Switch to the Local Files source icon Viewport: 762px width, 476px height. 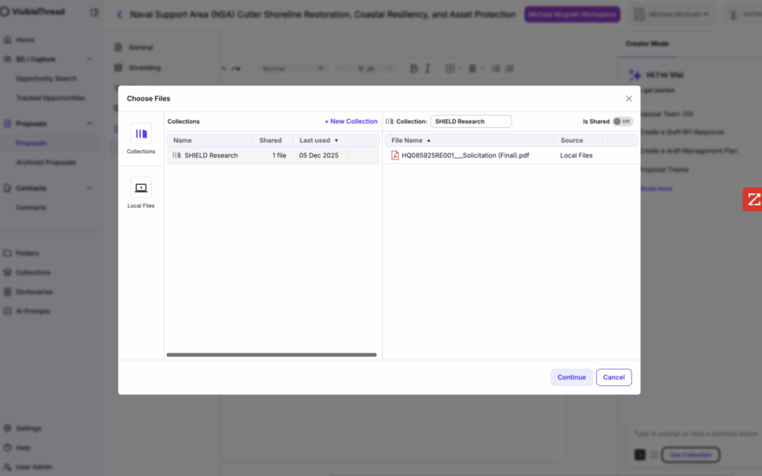tap(141, 188)
